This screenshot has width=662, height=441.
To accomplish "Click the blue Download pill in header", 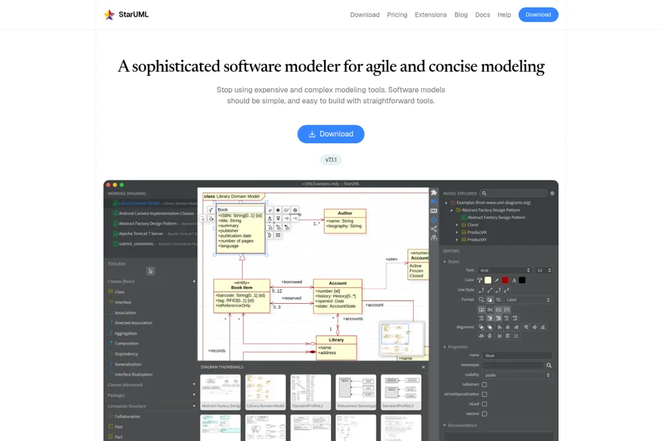I will [x=539, y=14].
